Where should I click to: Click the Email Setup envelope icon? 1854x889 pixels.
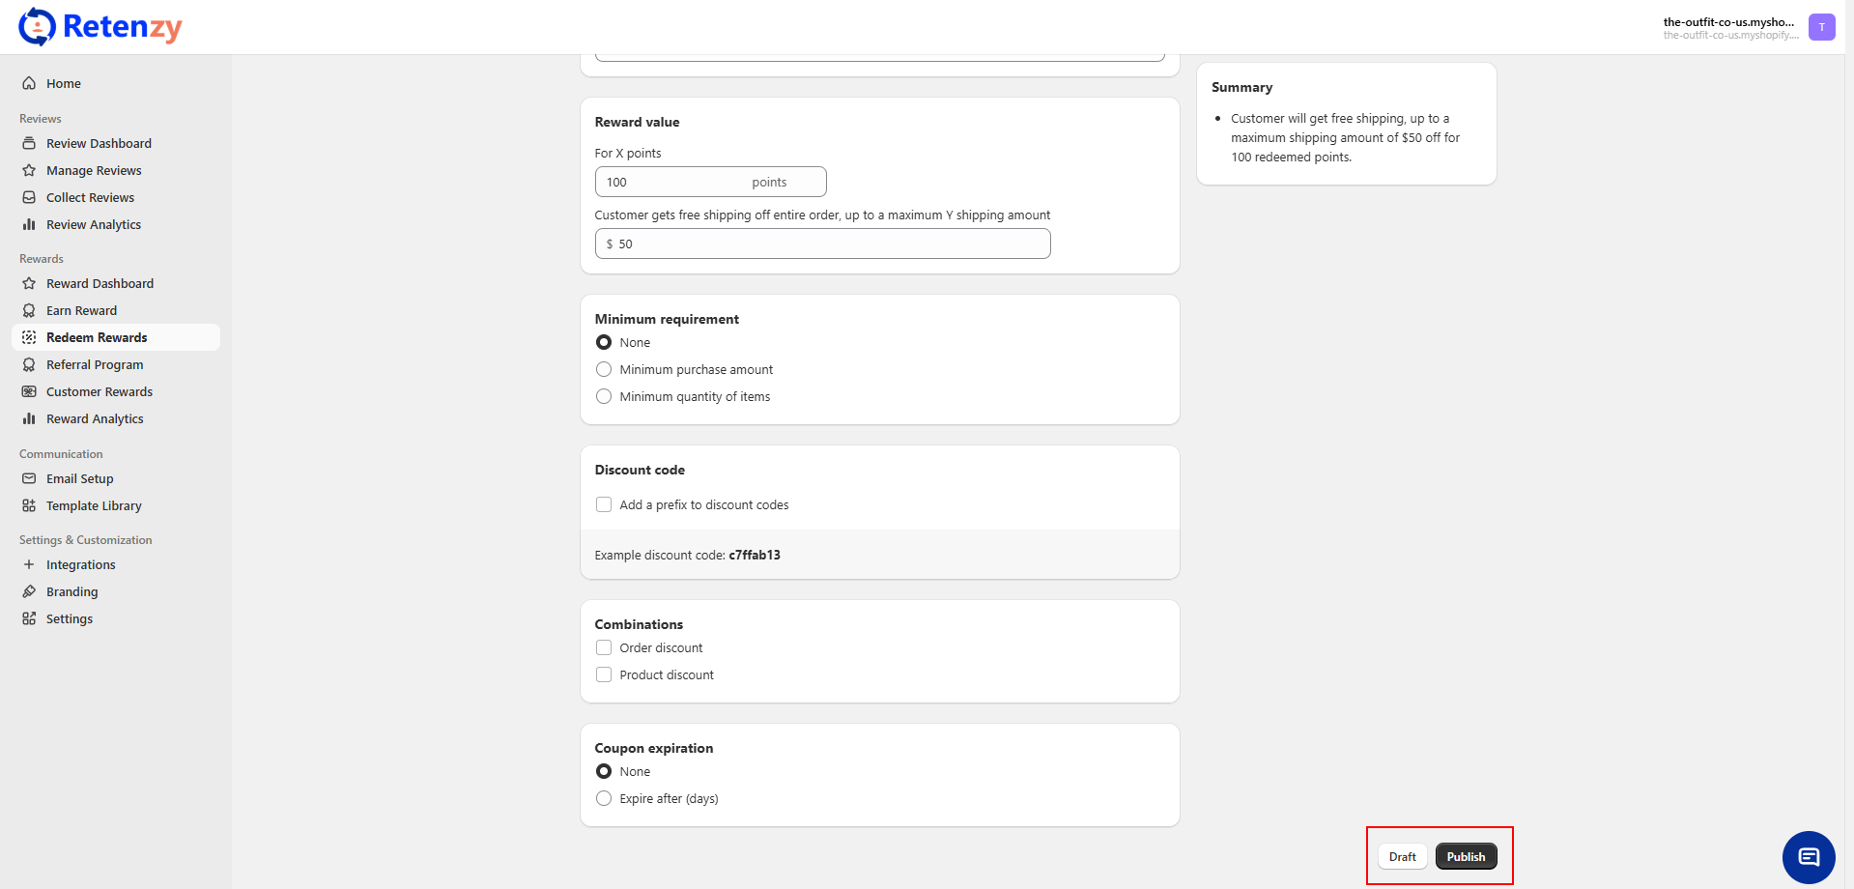[x=29, y=478]
